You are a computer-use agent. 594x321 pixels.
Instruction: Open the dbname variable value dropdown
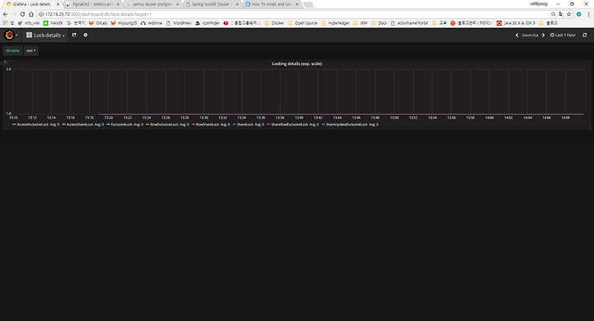pos(31,50)
